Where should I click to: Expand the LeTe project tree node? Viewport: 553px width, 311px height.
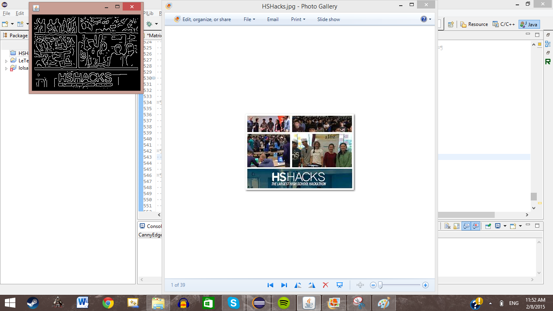(6, 61)
